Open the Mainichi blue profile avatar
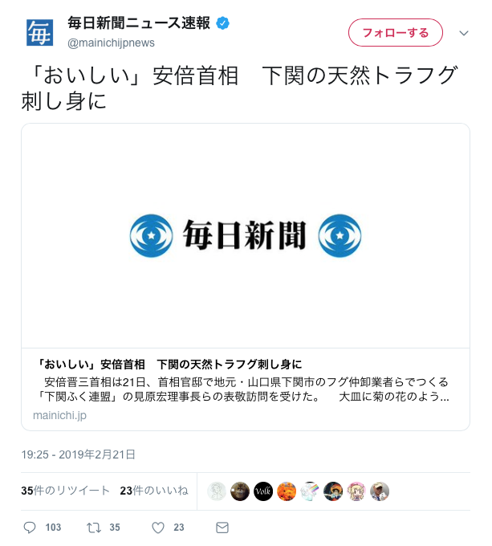This screenshot has width=492, height=546. tap(39, 33)
